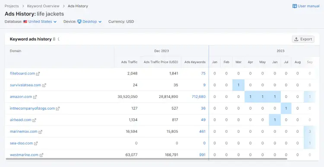Click marinemax's 461 ads keywords value
Image resolution: width=324 pixels, height=167 pixels.
pos(202,132)
